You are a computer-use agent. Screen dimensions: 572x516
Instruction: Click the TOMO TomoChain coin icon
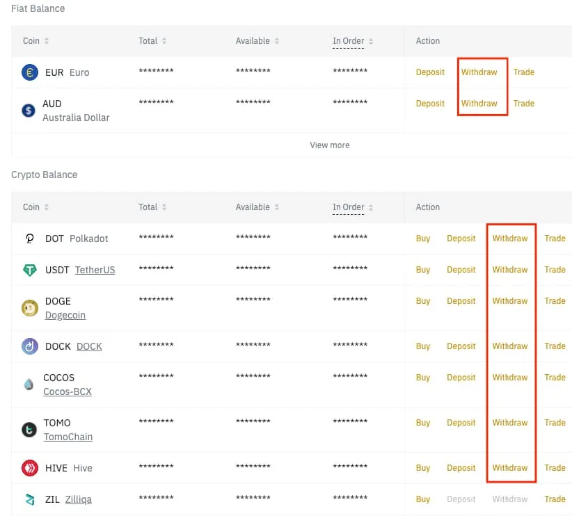point(29,430)
